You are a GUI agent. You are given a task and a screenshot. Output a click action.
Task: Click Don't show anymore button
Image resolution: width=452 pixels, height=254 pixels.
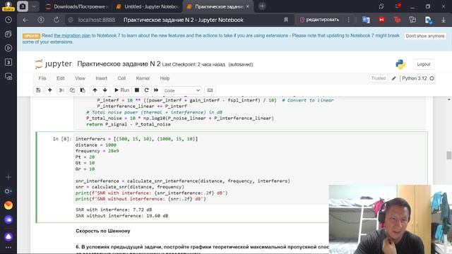(x=425, y=36)
